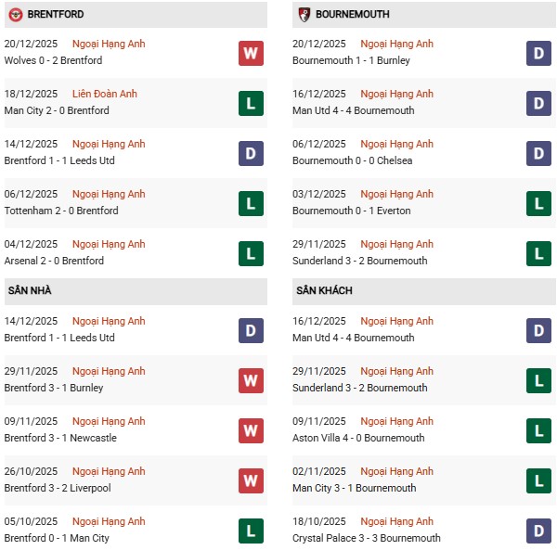Click the Bournemouth club crest icon
557x550 pixels.
(x=304, y=15)
